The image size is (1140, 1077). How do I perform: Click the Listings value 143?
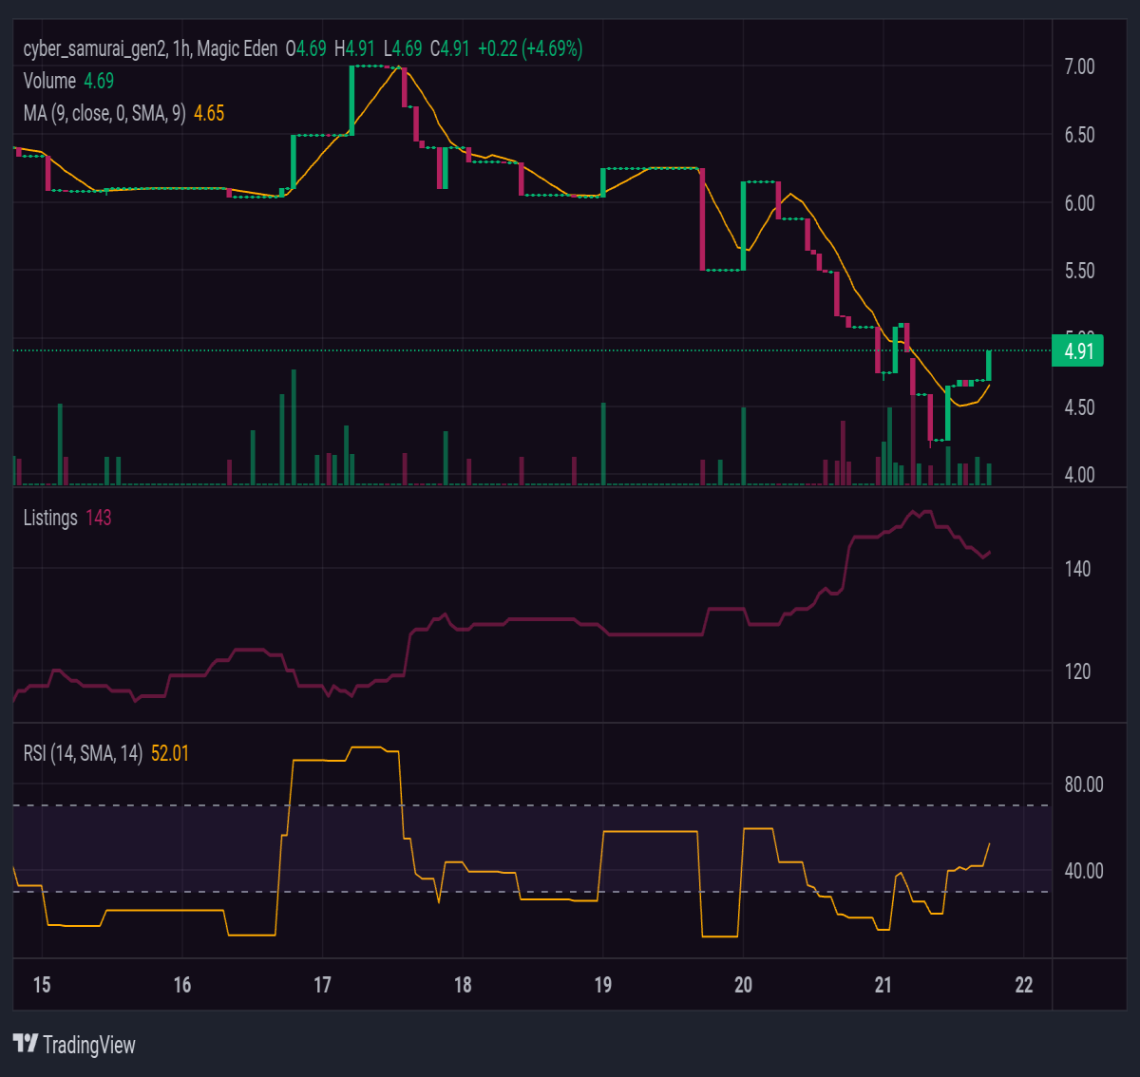(x=99, y=518)
